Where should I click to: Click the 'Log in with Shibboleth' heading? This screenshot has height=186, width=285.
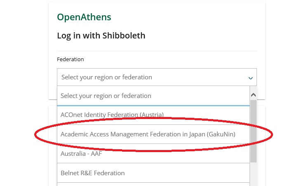click(101, 36)
